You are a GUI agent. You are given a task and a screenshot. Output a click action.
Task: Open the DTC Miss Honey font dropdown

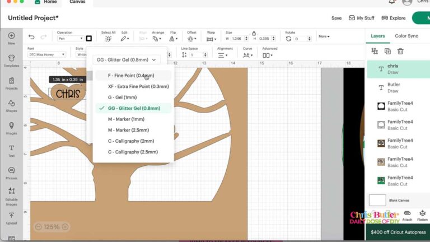point(49,55)
